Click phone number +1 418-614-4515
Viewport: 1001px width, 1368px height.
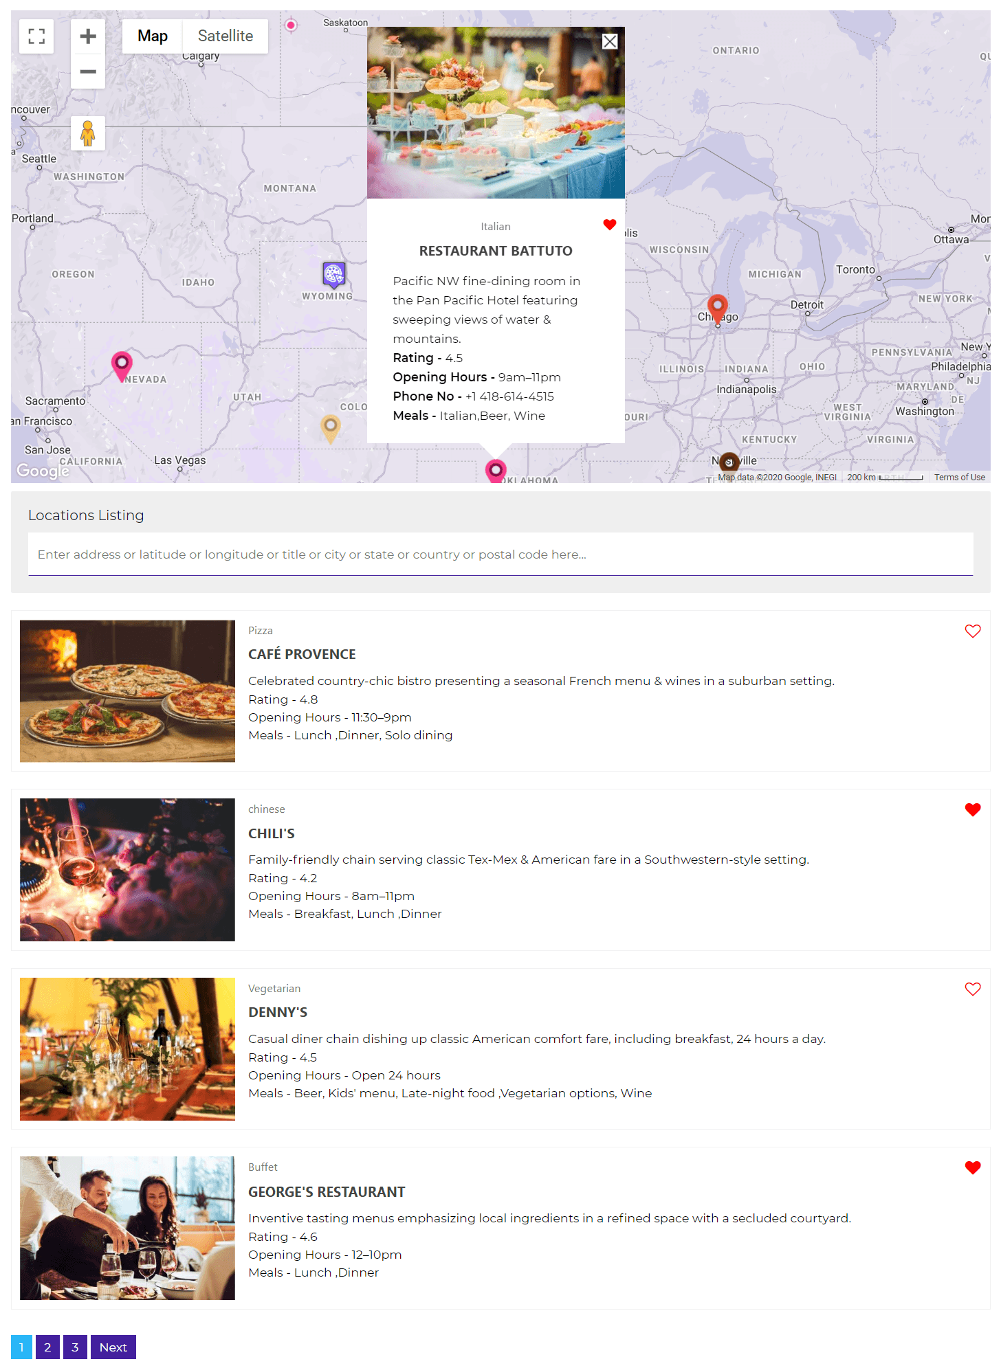coord(509,396)
